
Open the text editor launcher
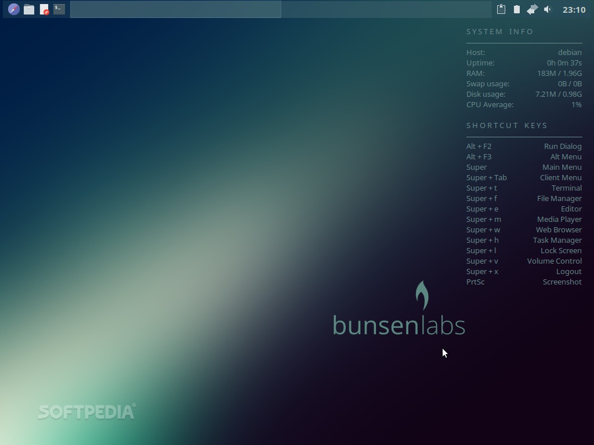(x=44, y=9)
